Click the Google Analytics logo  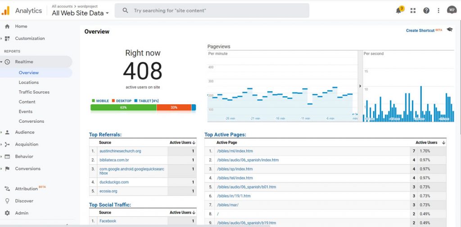(x=5, y=10)
